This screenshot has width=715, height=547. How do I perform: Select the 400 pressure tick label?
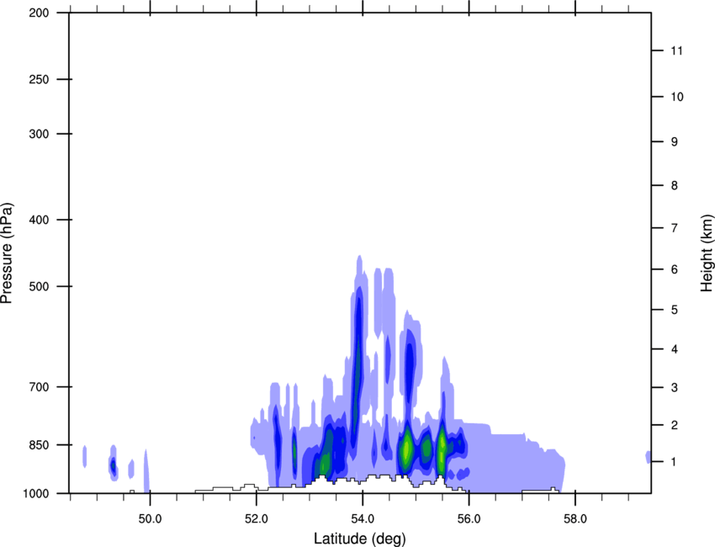pos(39,220)
